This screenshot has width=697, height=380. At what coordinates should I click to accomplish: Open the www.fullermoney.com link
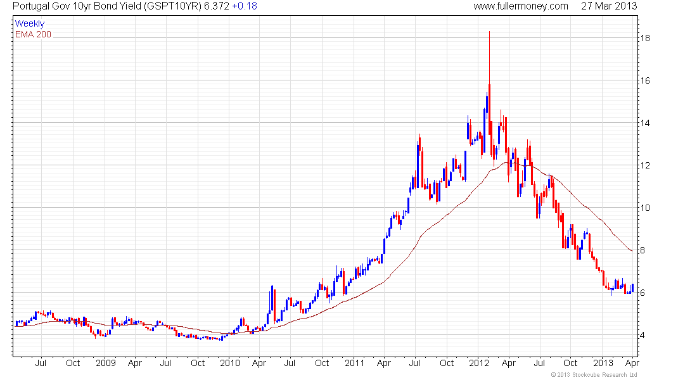pyautogui.click(x=520, y=6)
